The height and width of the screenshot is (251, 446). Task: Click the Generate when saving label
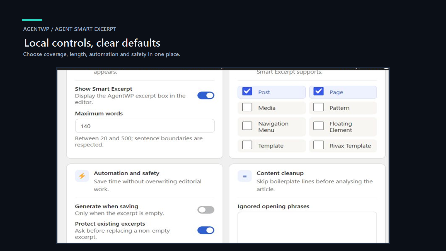click(106, 206)
